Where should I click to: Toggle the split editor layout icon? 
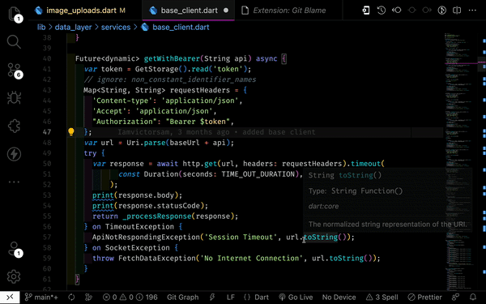(457, 11)
